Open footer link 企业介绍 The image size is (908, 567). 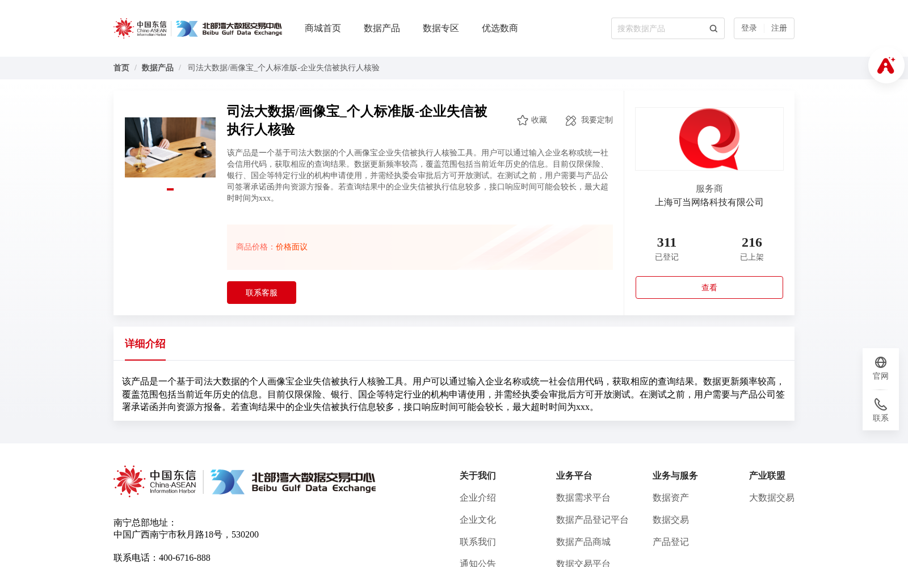478,498
